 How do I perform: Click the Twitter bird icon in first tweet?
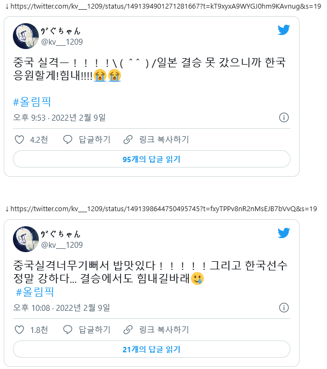click(x=283, y=30)
